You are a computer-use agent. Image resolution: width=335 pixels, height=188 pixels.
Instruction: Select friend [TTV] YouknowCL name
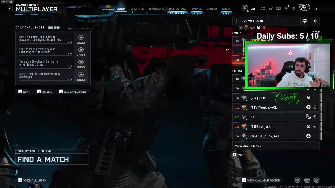click(x=263, y=107)
